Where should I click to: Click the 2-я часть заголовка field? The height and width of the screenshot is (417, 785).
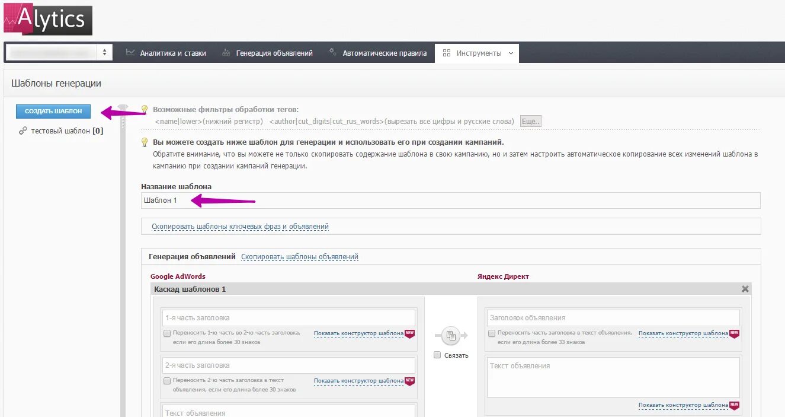tap(289, 365)
